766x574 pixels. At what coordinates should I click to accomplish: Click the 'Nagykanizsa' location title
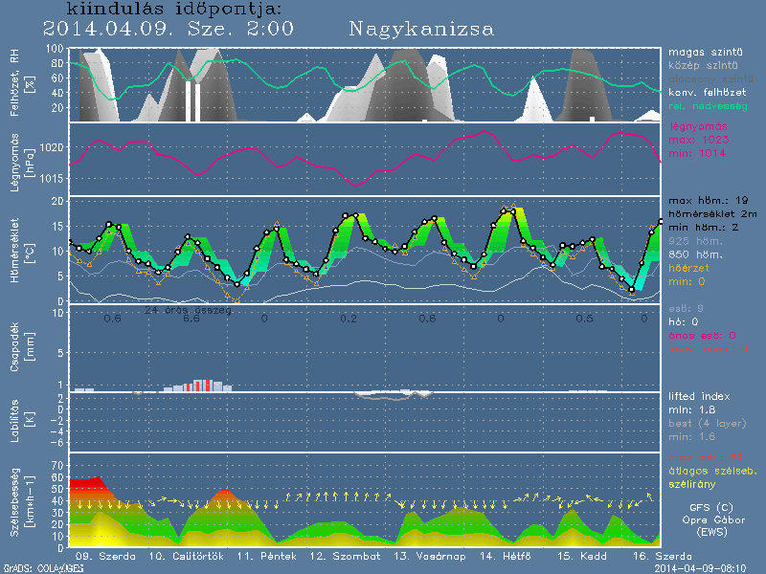pyautogui.click(x=421, y=30)
